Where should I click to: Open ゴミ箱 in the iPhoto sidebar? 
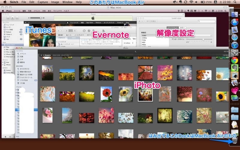21,83
